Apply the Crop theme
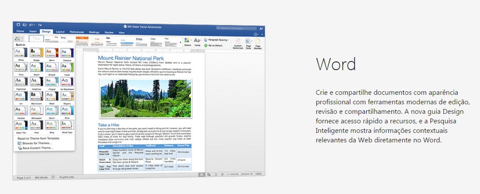The width and height of the screenshot is (480, 194). point(21,67)
